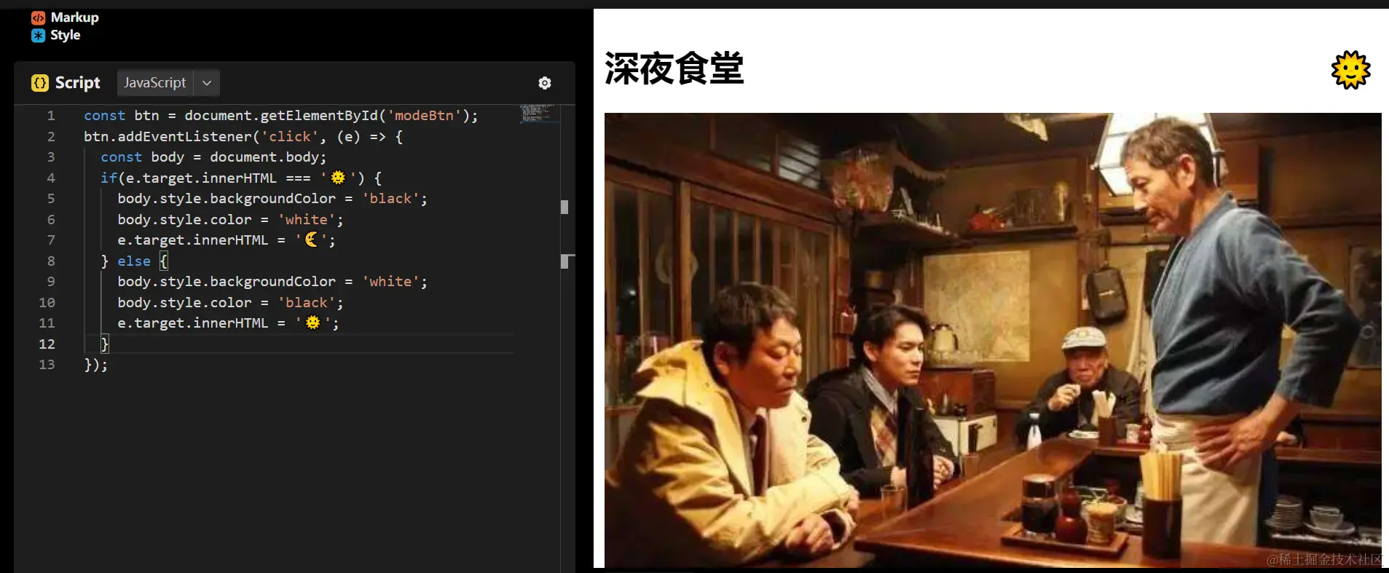Click the closing brace on line 12

104,344
